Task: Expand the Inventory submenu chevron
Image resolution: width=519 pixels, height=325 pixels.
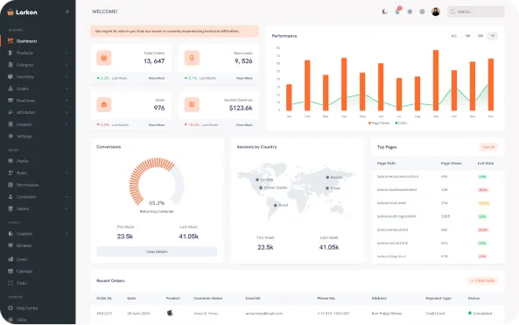Action: pos(67,77)
